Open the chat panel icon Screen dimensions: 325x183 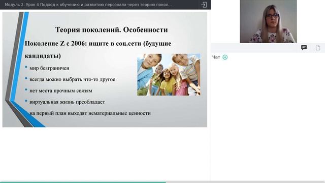(x=304, y=48)
